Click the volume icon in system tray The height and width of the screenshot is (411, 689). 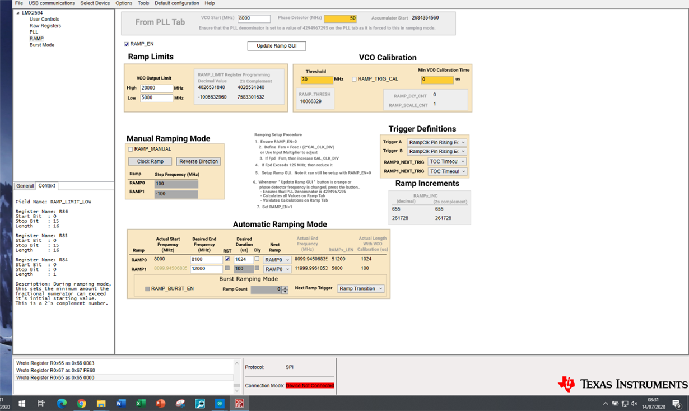pos(634,403)
